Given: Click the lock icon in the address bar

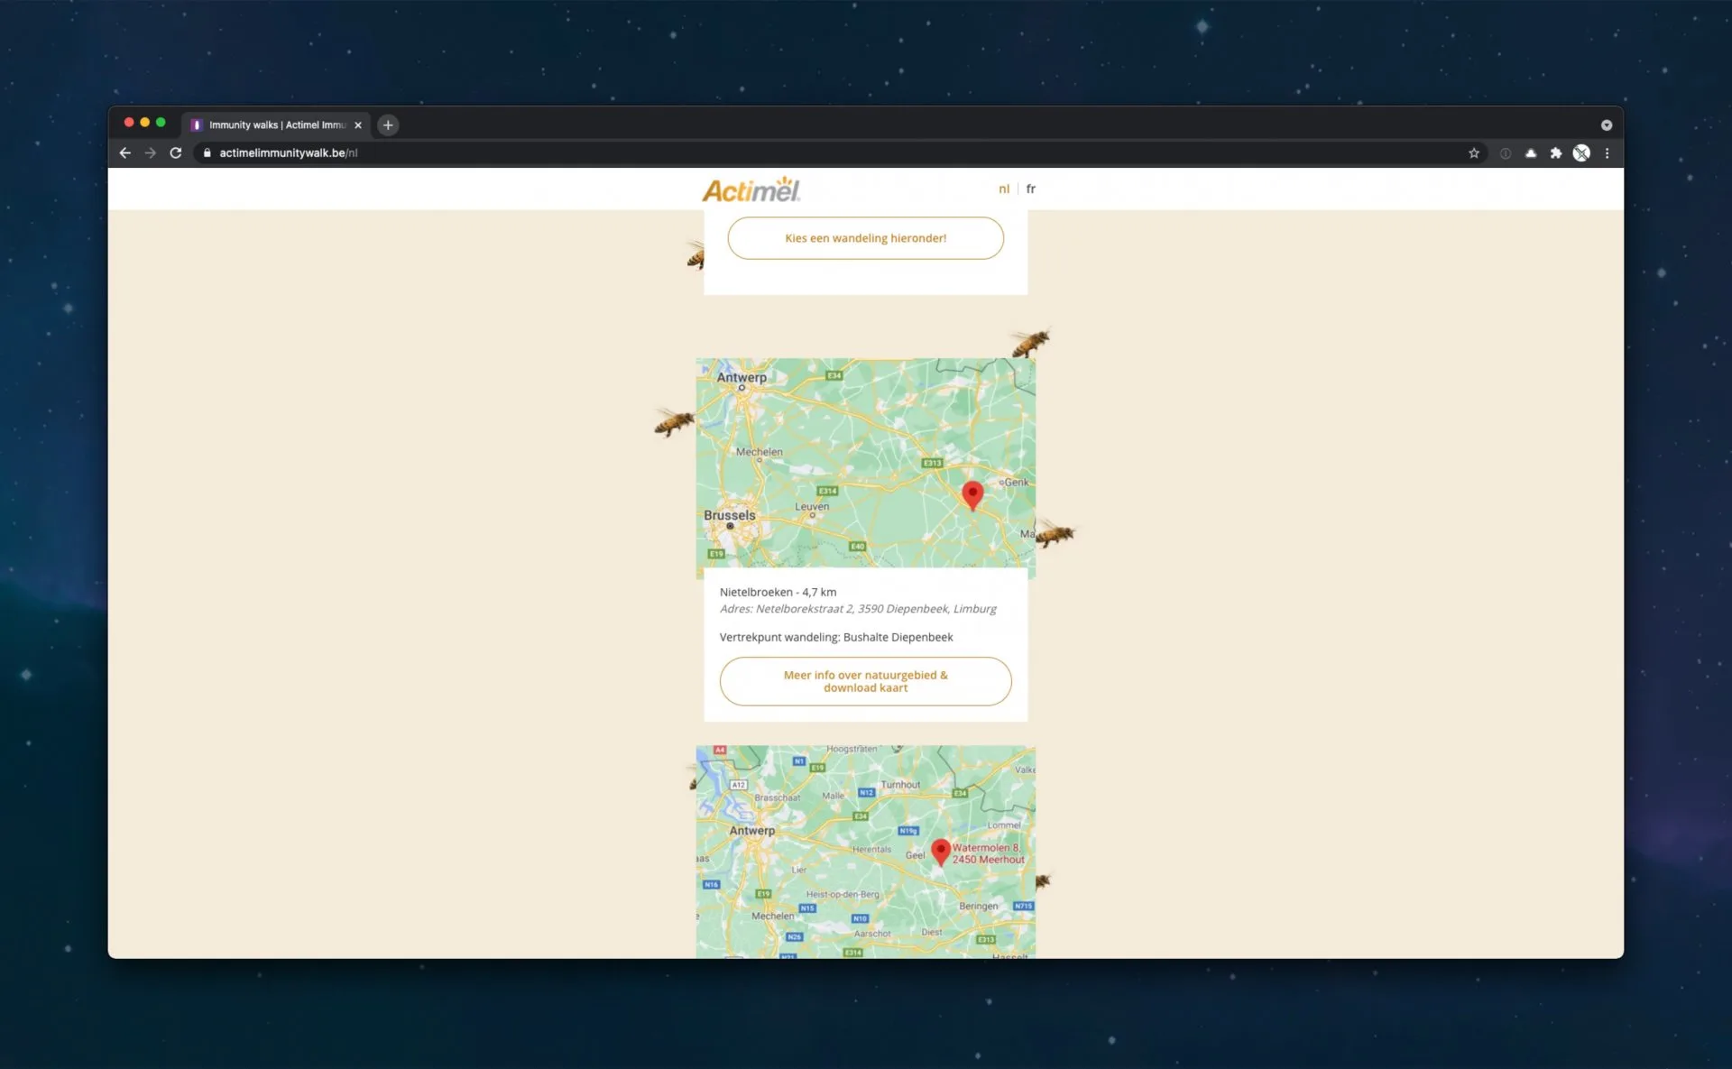Looking at the screenshot, I should pyautogui.click(x=207, y=153).
